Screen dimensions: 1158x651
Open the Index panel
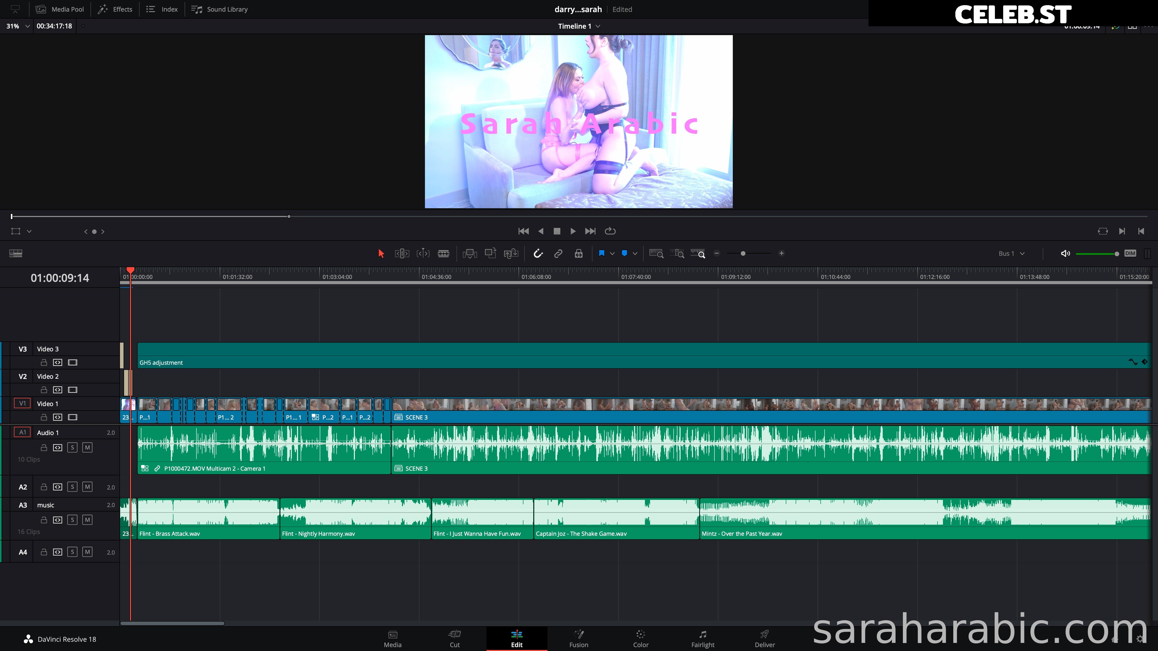(x=162, y=10)
